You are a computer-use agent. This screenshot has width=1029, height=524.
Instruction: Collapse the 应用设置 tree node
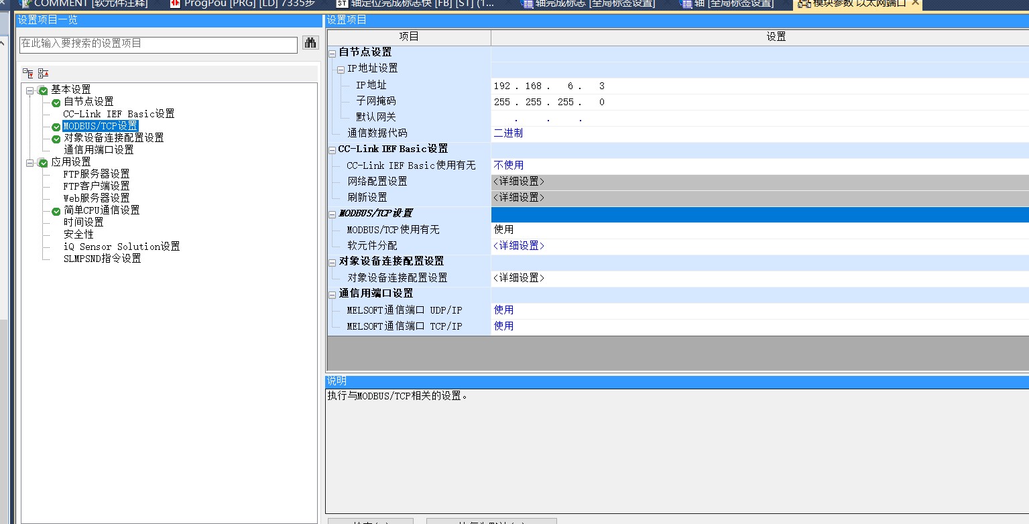click(x=29, y=163)
